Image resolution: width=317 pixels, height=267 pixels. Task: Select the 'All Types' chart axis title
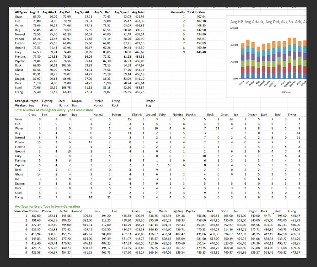point(286,92)
